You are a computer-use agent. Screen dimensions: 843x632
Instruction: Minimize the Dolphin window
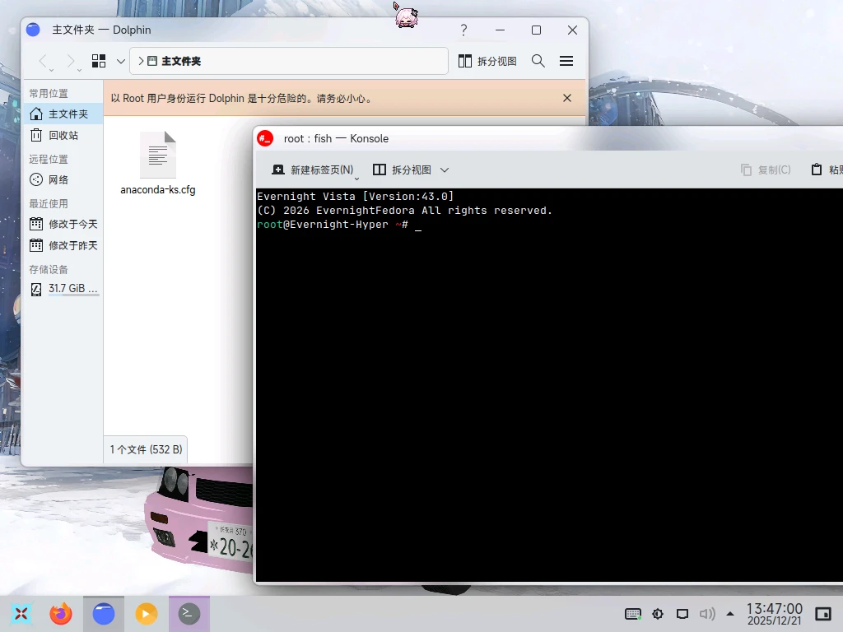[x=500, y=30]
